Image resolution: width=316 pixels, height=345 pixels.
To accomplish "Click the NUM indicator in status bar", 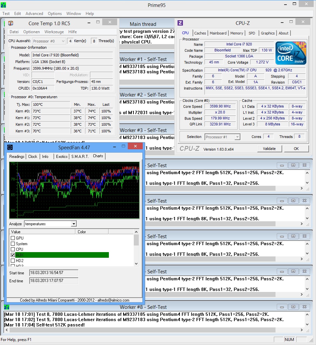I will pyautogui.click(x=289, y=339).
